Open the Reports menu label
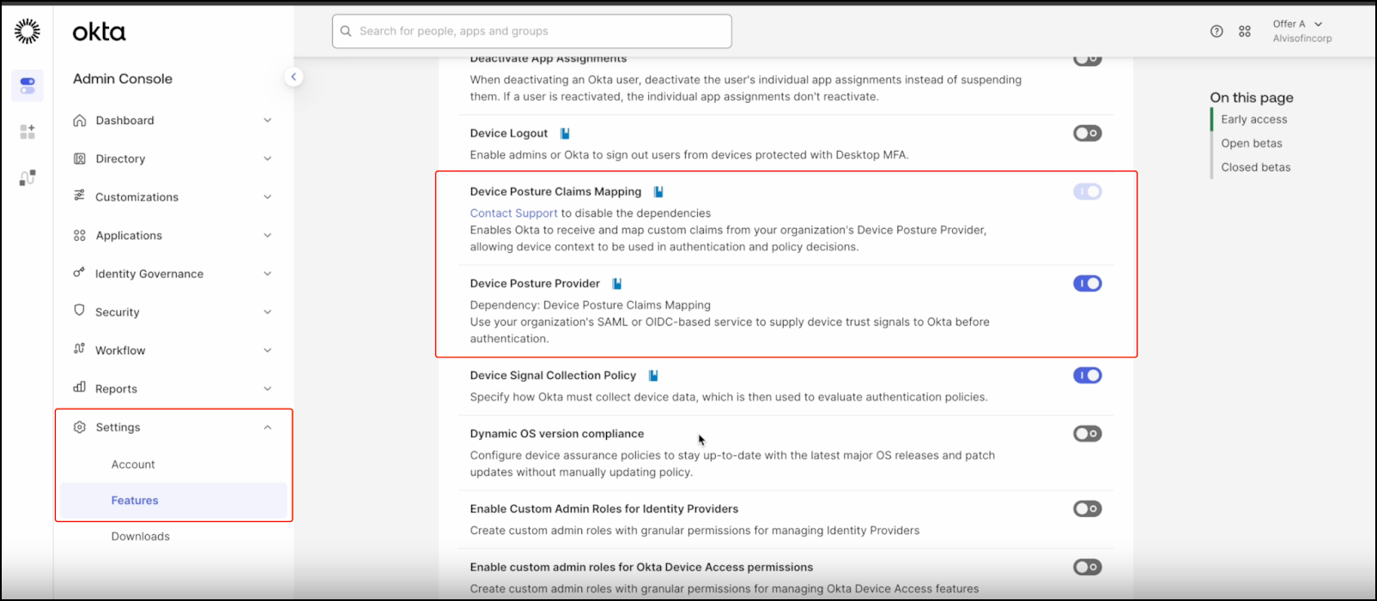 coord(117,389)
